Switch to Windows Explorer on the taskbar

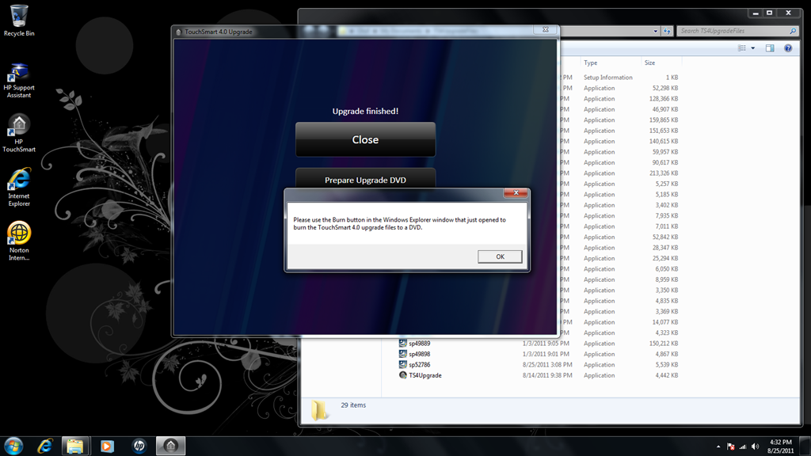[75, 446]
